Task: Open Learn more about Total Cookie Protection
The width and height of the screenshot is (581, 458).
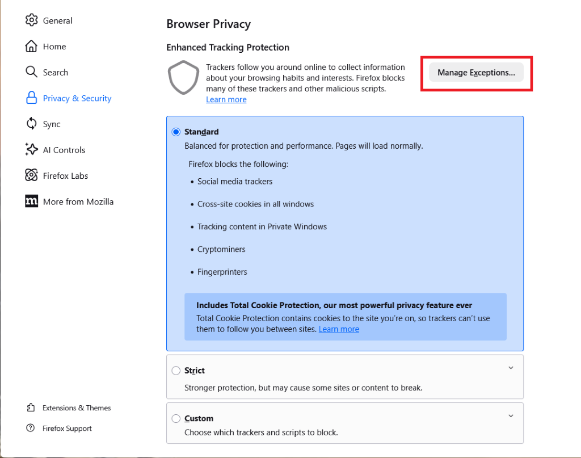Action: click(339, 329)
